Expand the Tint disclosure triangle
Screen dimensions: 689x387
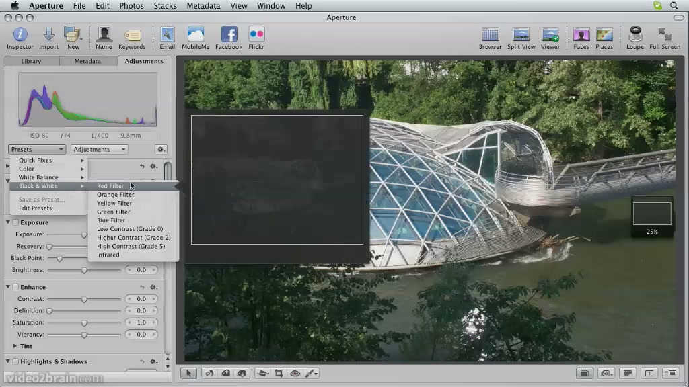[15, 346]
